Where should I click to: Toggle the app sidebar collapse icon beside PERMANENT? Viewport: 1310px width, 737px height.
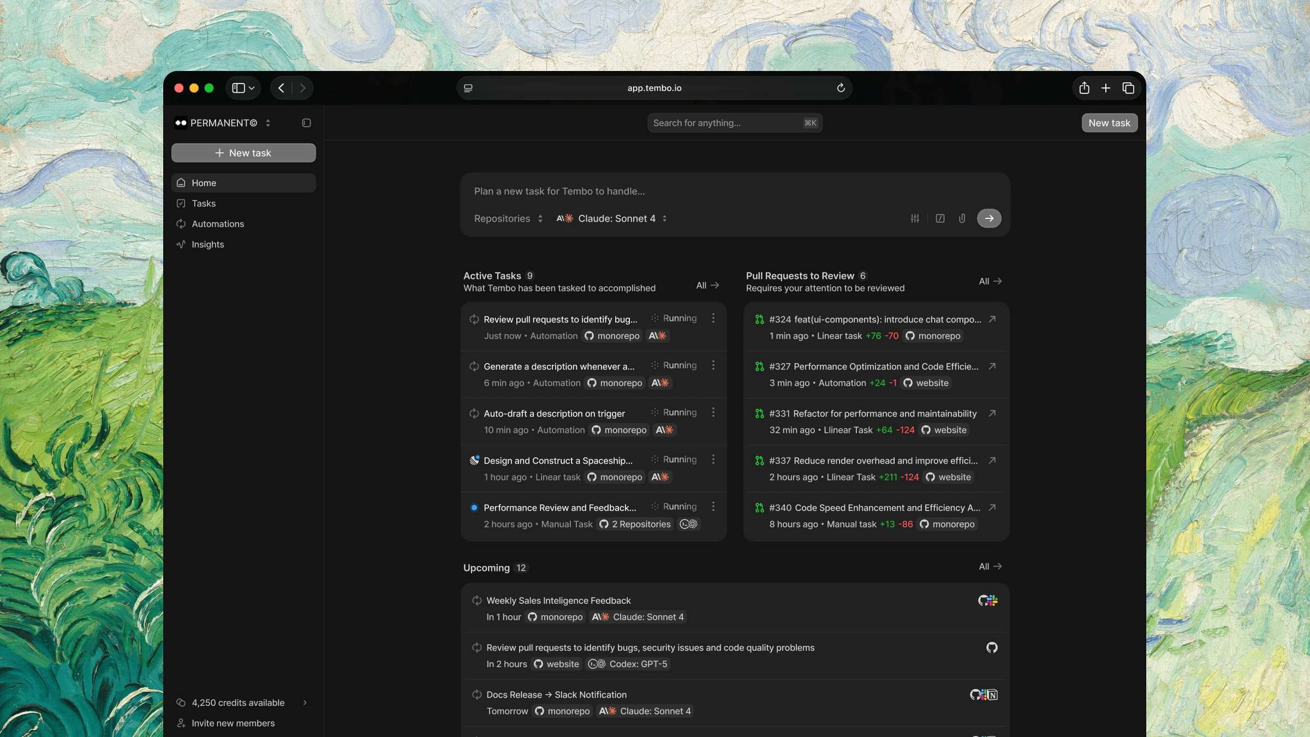306,123
